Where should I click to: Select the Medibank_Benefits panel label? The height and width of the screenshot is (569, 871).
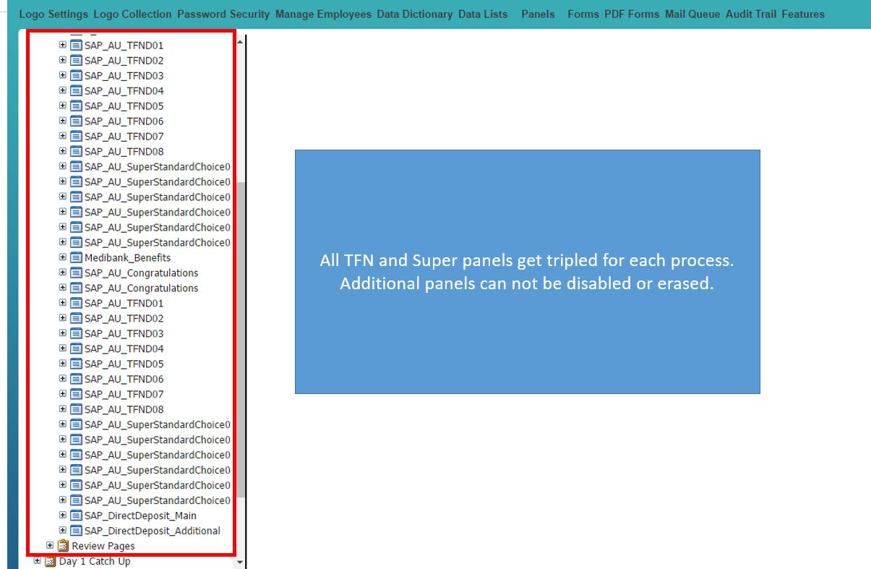click(x=128, y=257)
